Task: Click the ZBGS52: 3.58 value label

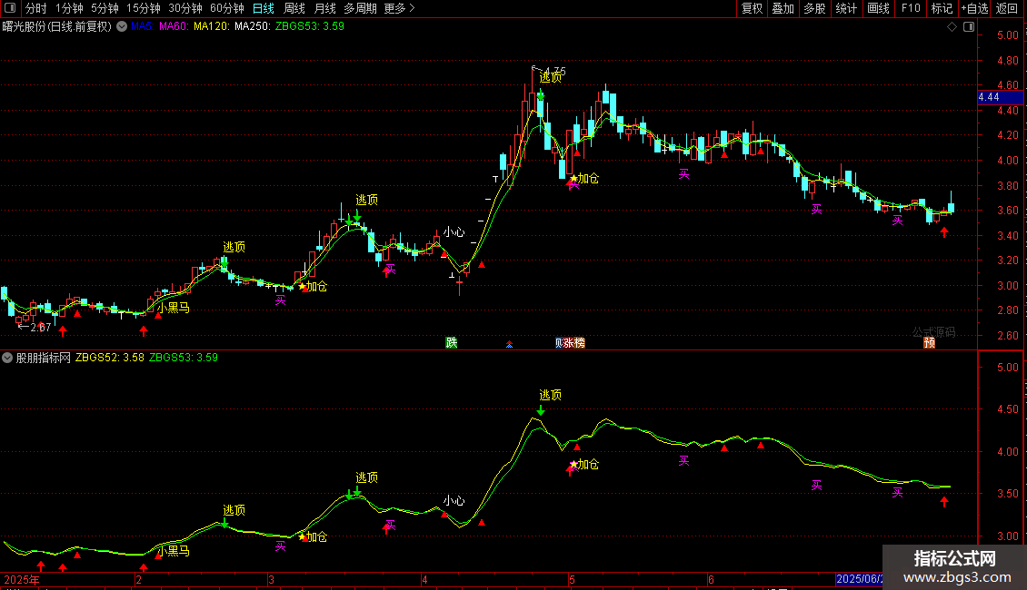Action: 109,358
